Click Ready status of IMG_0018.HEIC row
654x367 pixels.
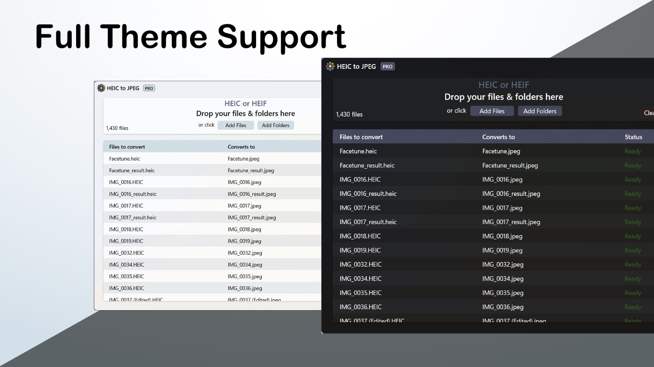coord(633,236)
